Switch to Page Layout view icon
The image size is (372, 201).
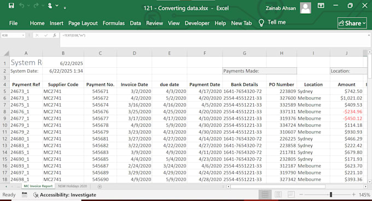pos(278,194)
